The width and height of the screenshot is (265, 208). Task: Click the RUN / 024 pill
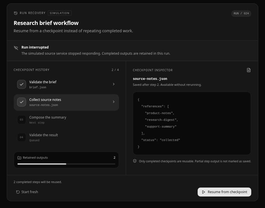pos(241,13)
